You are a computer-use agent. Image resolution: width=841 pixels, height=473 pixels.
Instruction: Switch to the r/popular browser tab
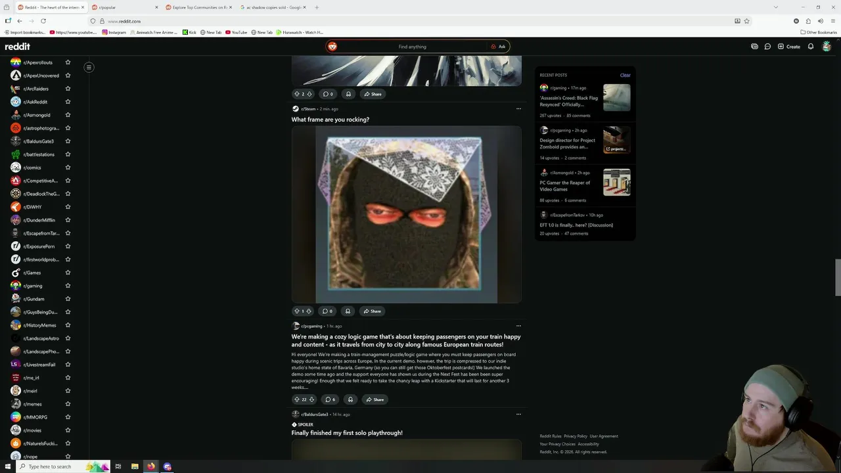tap(125, 7)
